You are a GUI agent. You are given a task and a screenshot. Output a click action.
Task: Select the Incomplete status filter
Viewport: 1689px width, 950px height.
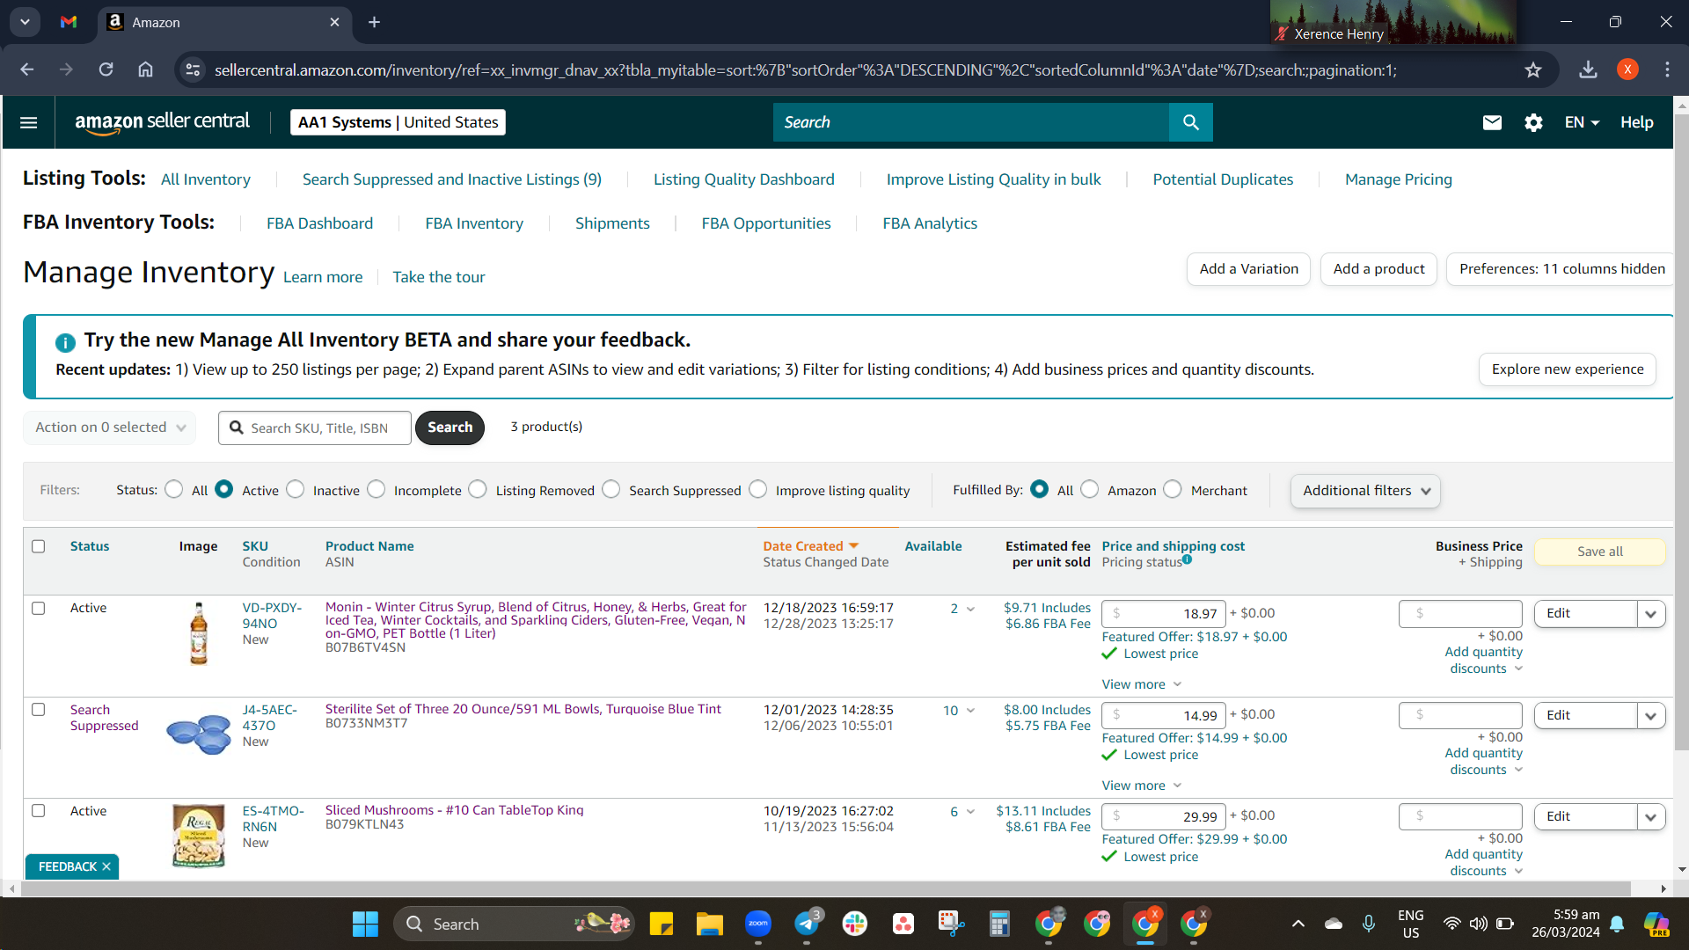point(377,489)
